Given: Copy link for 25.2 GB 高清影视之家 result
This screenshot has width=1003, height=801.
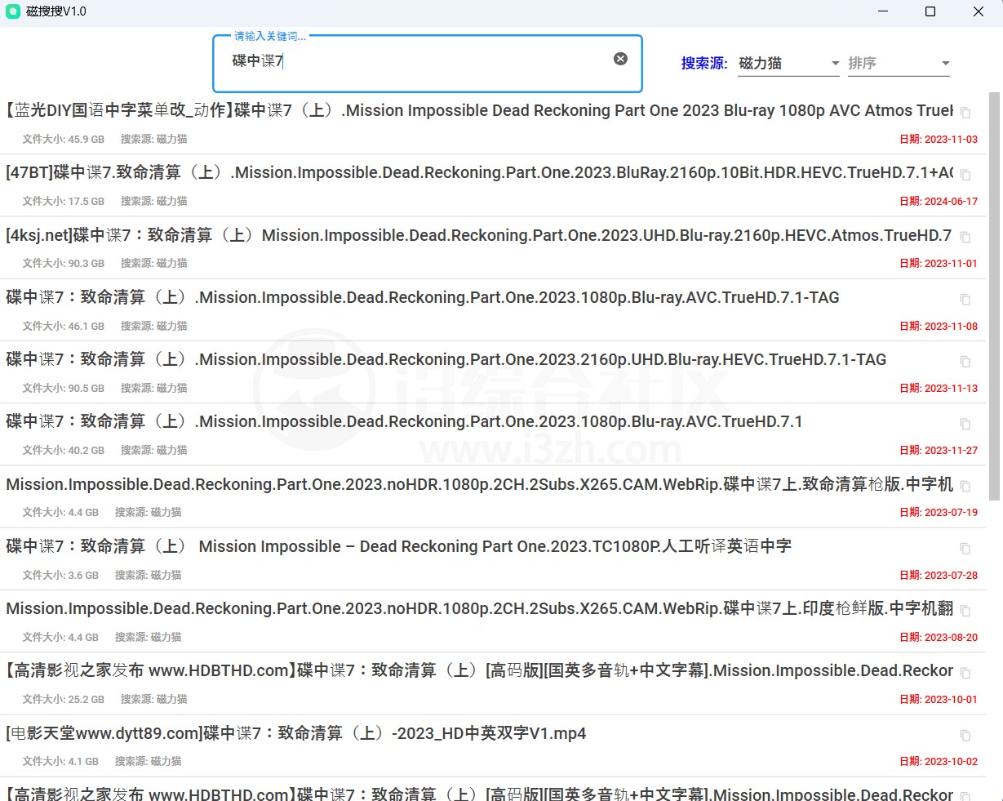Looking at the screenshot, I should point(965,673).
